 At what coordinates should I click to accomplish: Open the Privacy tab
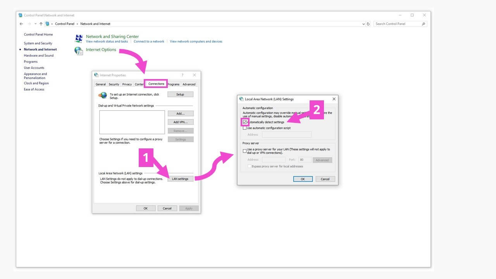(127, 84)
